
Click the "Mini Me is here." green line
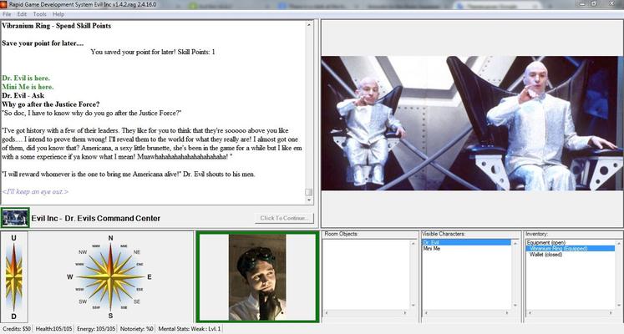(28, 87)
